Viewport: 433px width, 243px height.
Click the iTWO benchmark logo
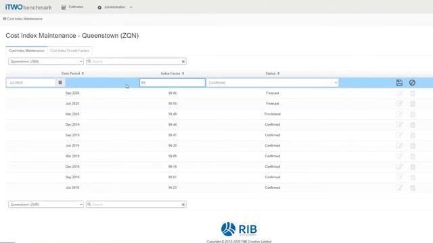click(28, 7)
